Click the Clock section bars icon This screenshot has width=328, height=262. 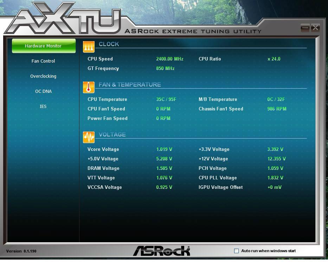(x=89, y=47)
